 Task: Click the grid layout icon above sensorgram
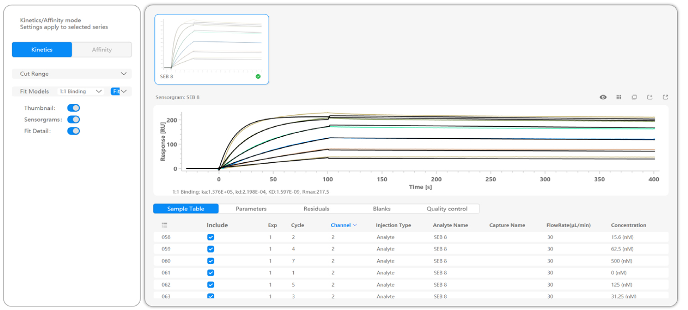619,97
